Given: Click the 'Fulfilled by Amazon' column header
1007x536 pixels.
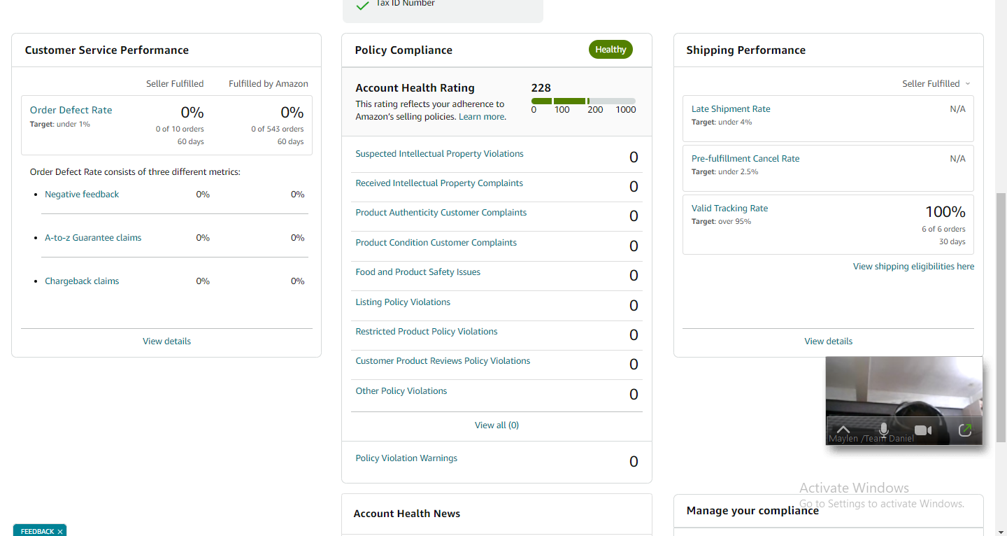Looking at the screenshot, I should [269, 84].
